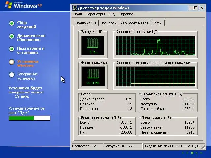This screenshot has height=158, width=211.
Task: Click the Выгружаемая value 11988
Action: (x=189, y=127)
